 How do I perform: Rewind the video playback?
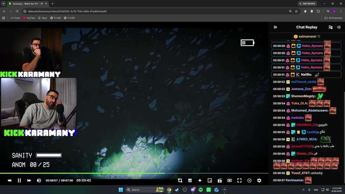[x=9, y=181]
